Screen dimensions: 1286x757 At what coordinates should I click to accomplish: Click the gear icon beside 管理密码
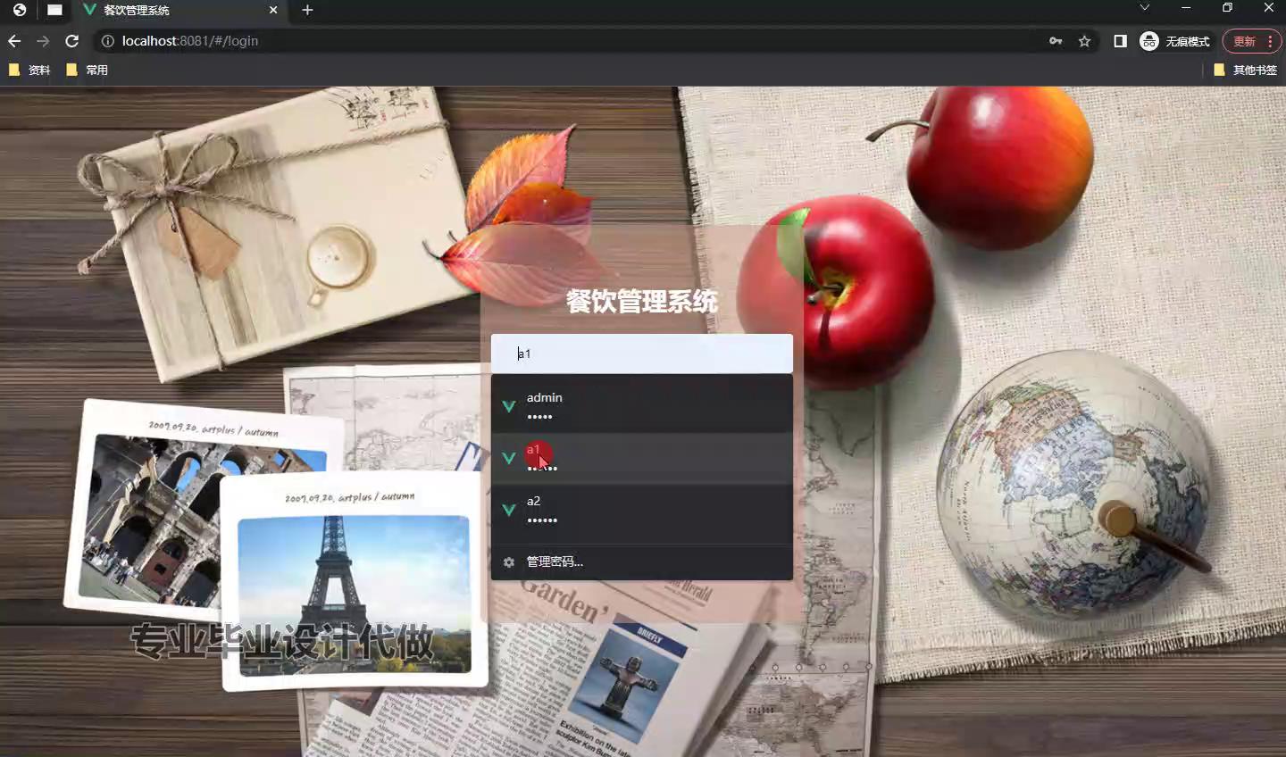click(509, 562)
